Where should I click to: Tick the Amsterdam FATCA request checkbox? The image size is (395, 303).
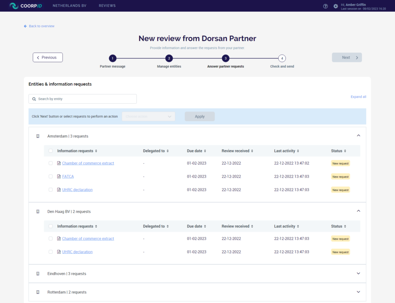[x=51, y=176]
